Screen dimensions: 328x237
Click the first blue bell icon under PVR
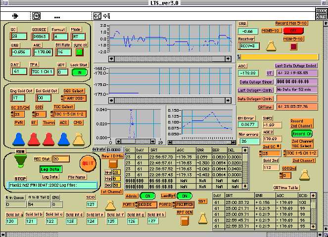point(18,139)
